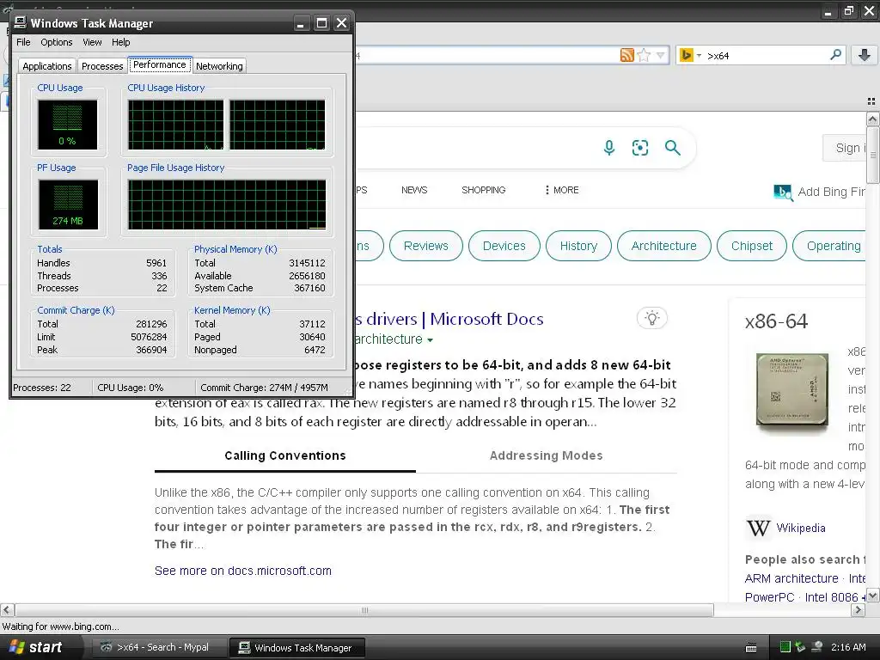This screenshot has height=660, width=880.
Task: Click the magnifier icon in browser search box
Action: [x=835, y=54]
